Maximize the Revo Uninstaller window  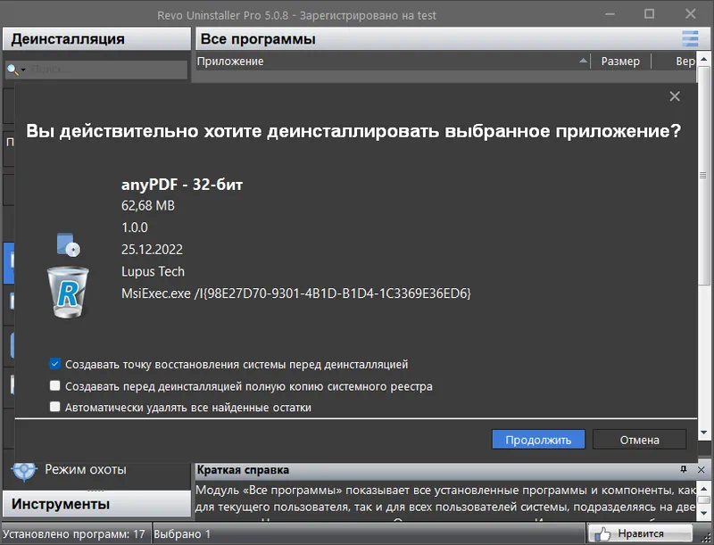click(x=650, y=14)
